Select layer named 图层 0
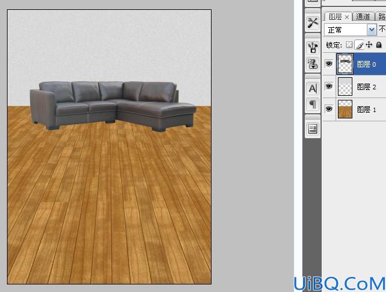The image size is (386, 292). 366,64
